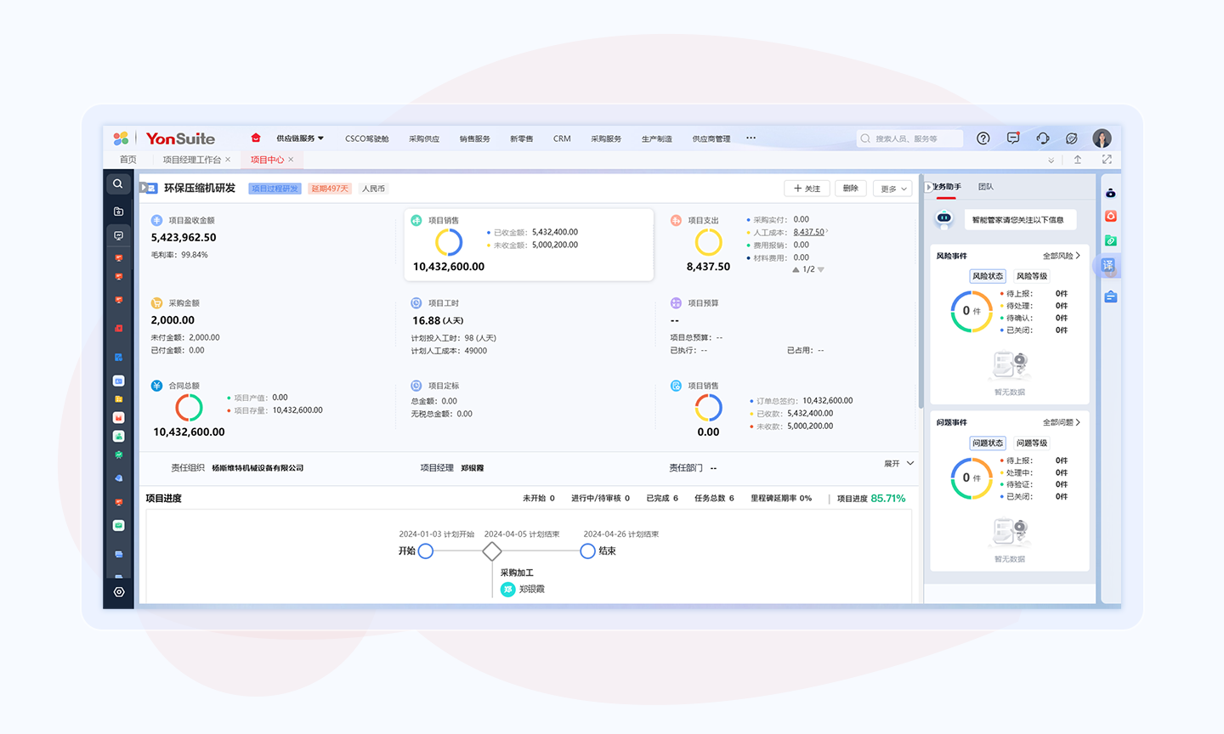Click the red home icon
The height and width of the screenshot is (734, 1224).
pos(255,138)
